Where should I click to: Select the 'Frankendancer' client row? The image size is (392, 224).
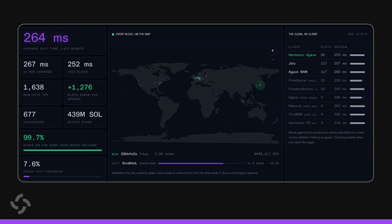(327, 89)
